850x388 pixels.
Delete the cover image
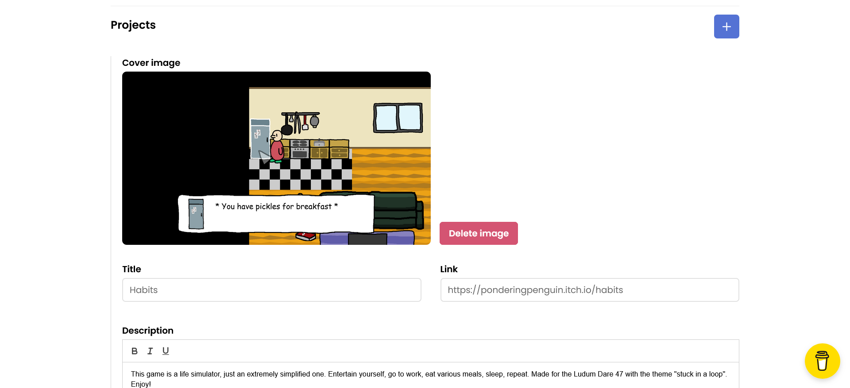coord(479,233)
